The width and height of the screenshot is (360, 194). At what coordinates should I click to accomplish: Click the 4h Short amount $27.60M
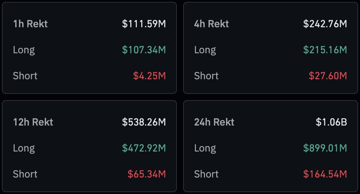(328, 76)
